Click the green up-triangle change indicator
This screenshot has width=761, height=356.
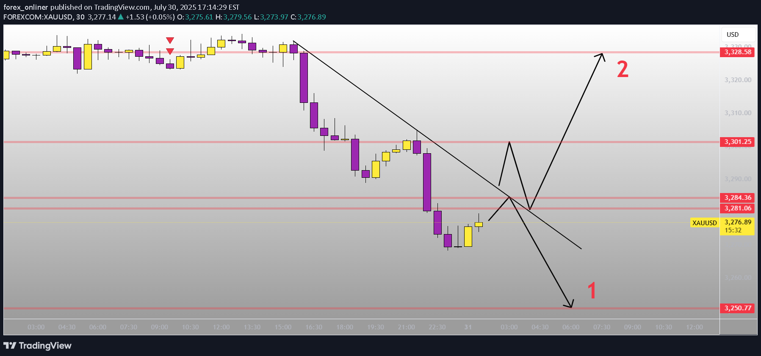pos(121,17)
